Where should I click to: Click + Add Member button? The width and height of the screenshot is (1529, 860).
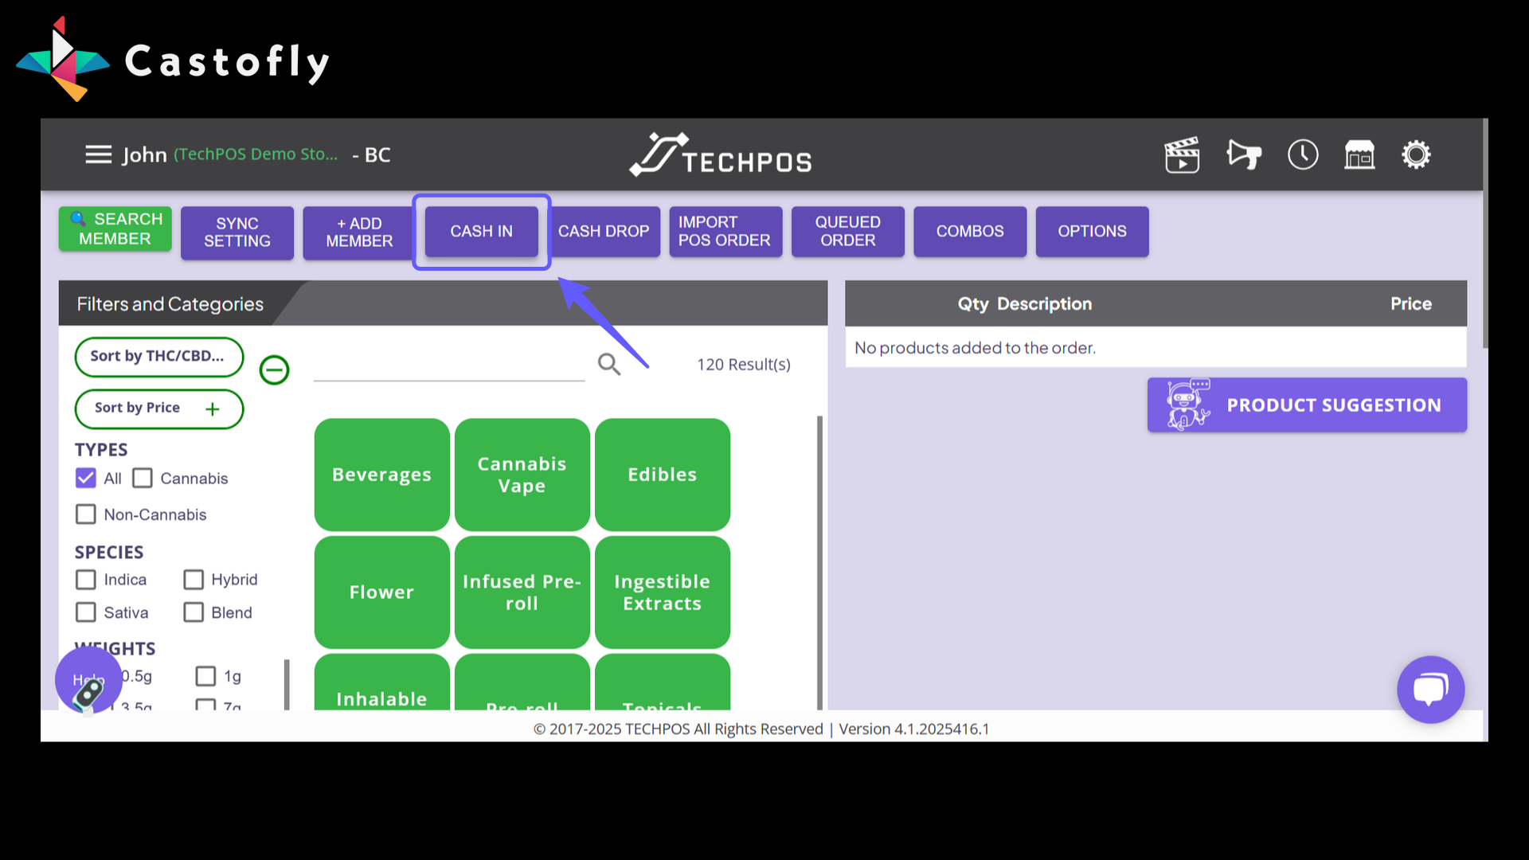[359, 233]
